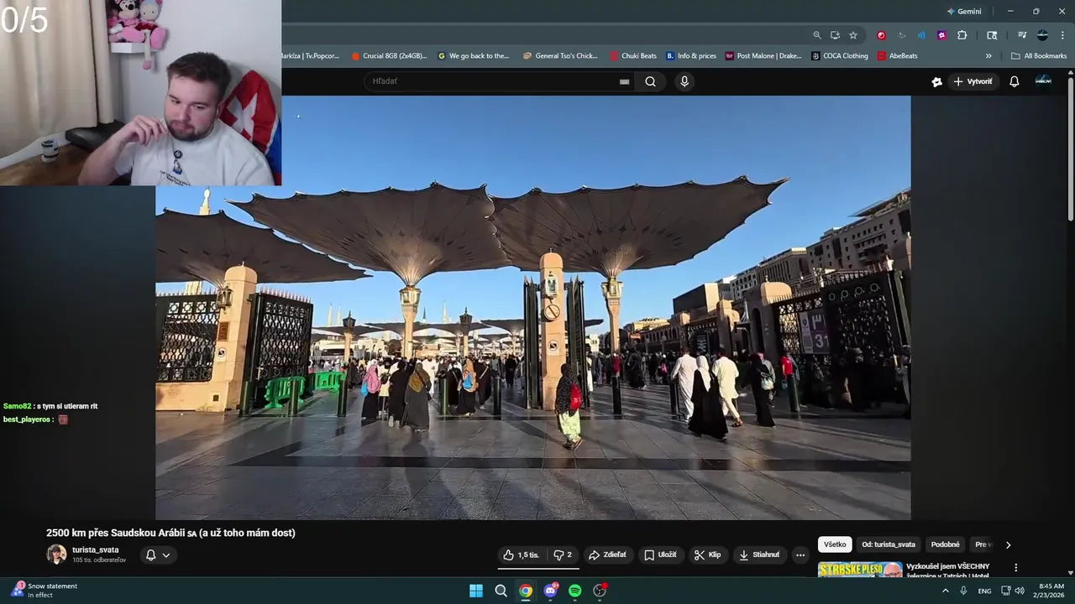Image resolution: width=1075 pixels, height=604 pixels.
Task: Click the Uložiť save button
Action: point(660,555)
